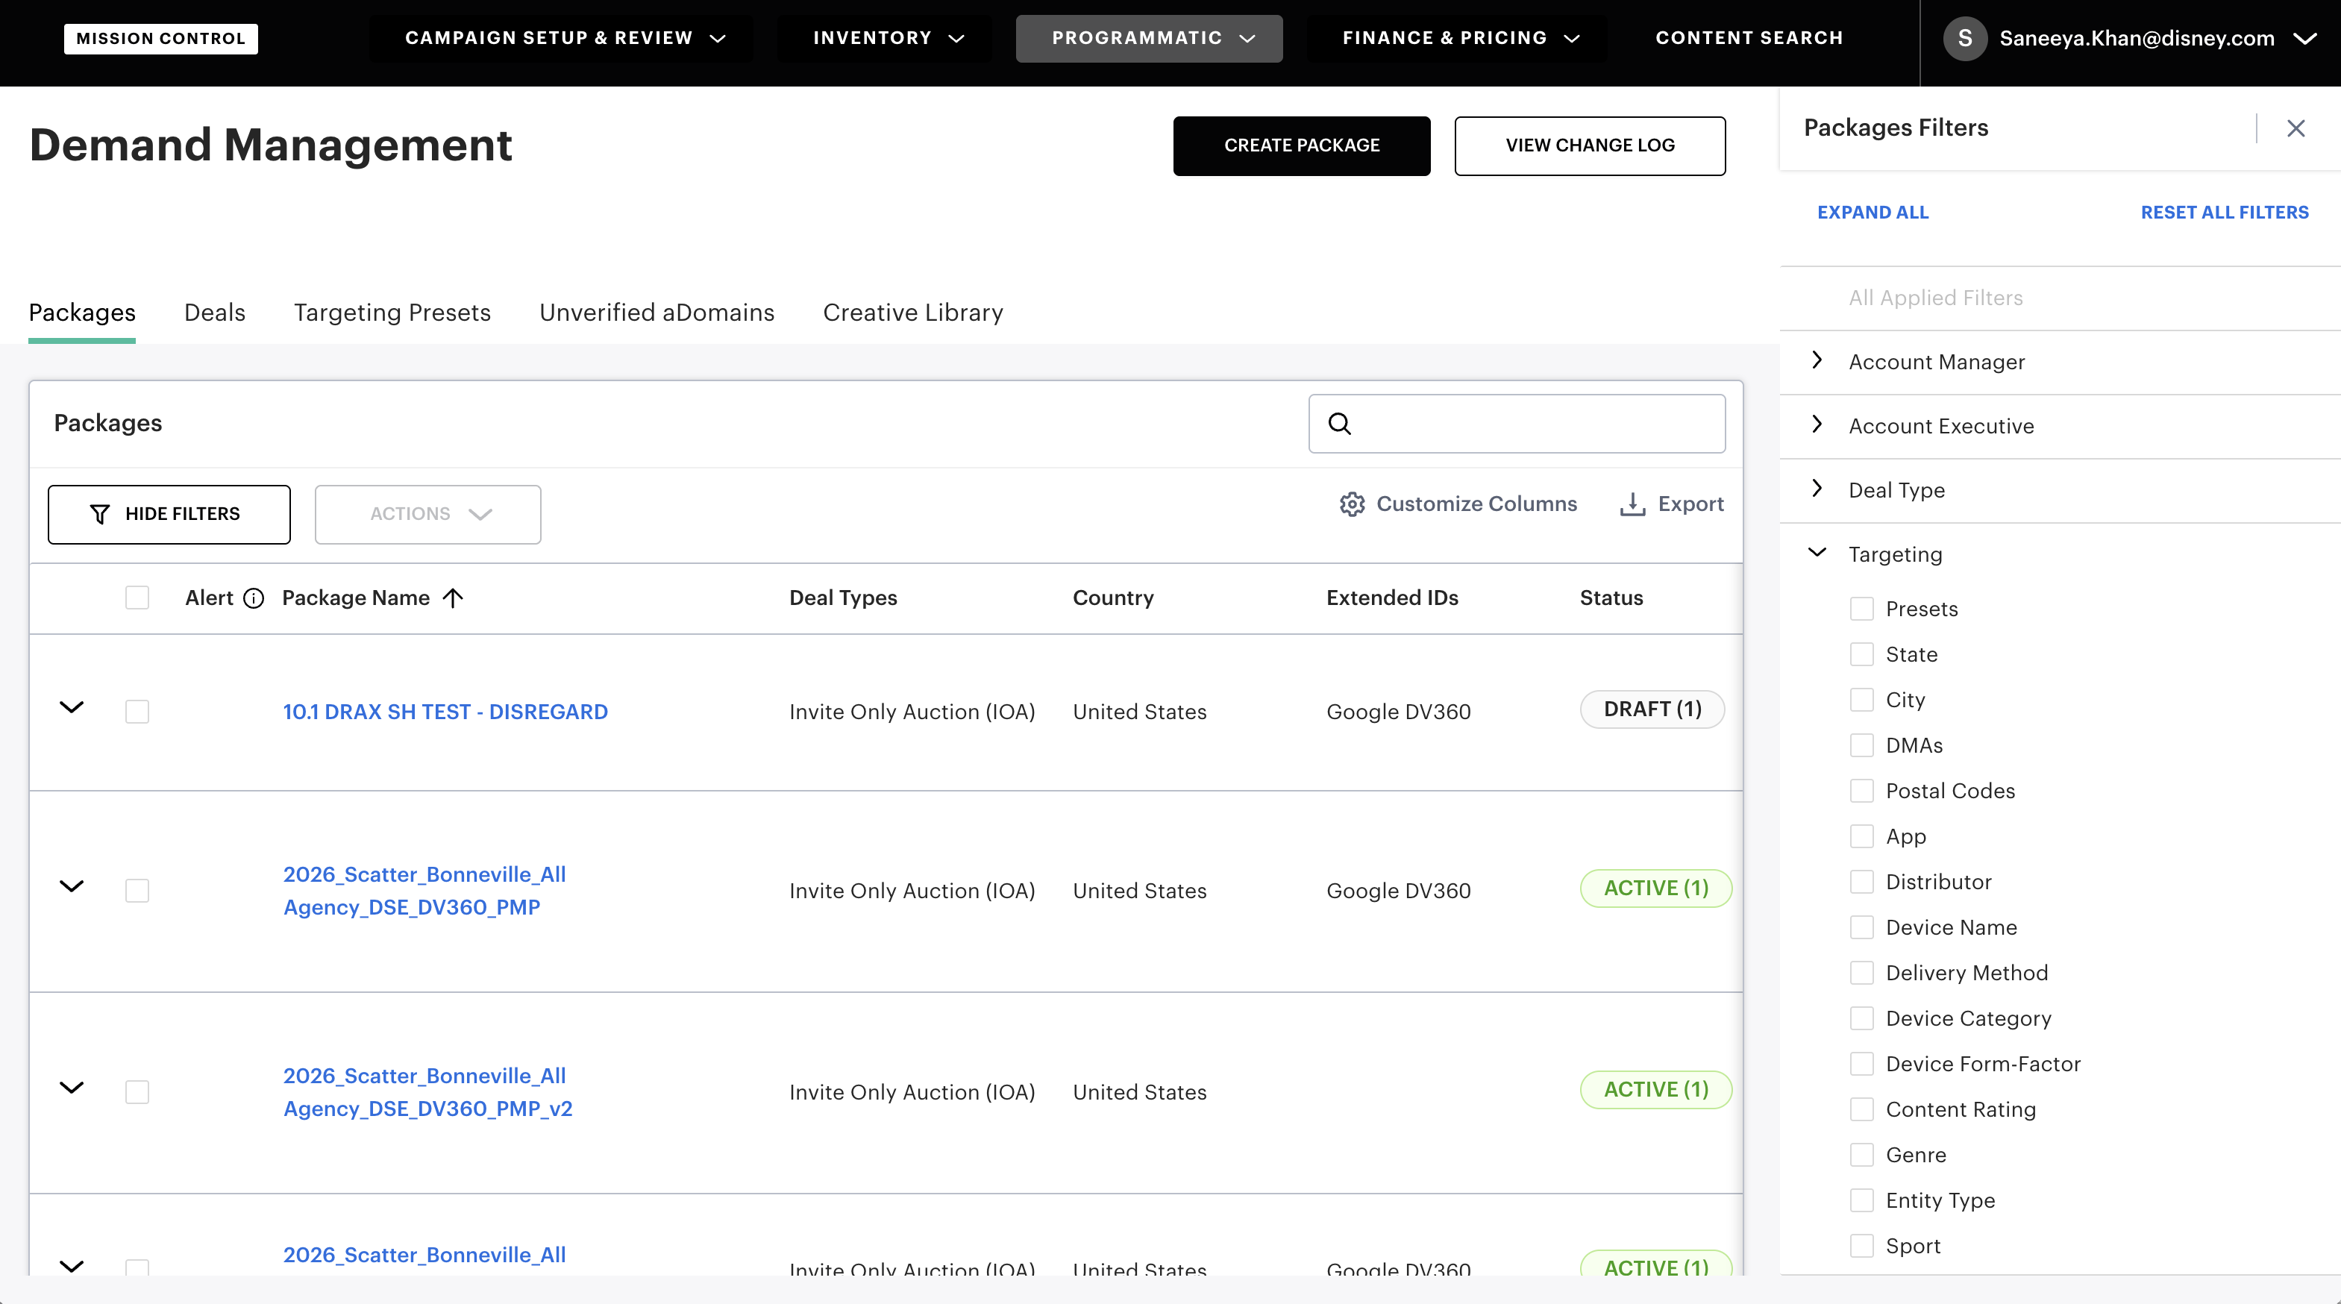Enable the Content Rating filter
This screenshot has width=2341, height=1304.
coord(1862,1109)
